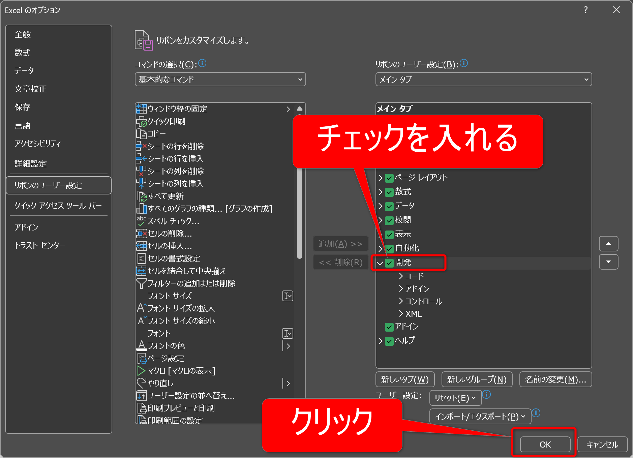Open the コマンドの選択 dropdown
Screen dimensions: 633x458
(x=220, y=80)
